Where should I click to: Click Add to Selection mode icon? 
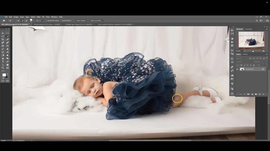[22, 20]
